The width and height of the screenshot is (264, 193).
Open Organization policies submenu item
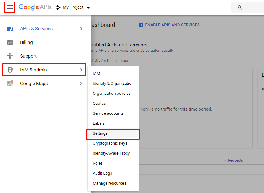coord(113,94)
